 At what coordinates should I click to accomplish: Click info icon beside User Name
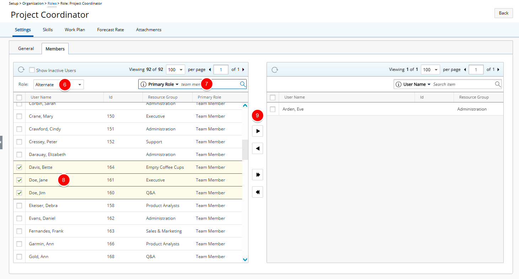(x=399, y=84)
